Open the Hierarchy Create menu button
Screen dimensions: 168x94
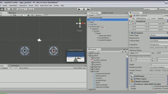[92, 15]
